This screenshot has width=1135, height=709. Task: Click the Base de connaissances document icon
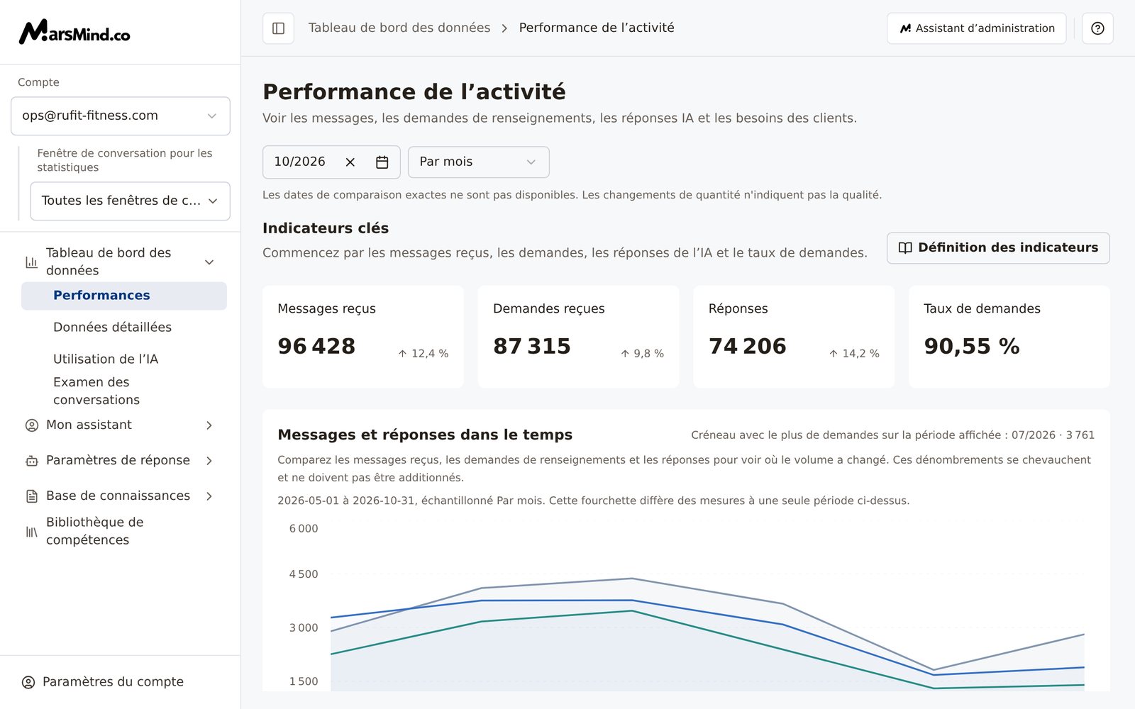point(32,496)
